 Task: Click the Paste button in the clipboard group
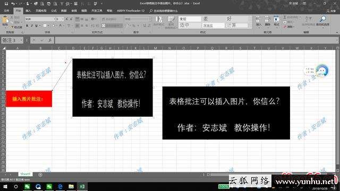(5, 22)
